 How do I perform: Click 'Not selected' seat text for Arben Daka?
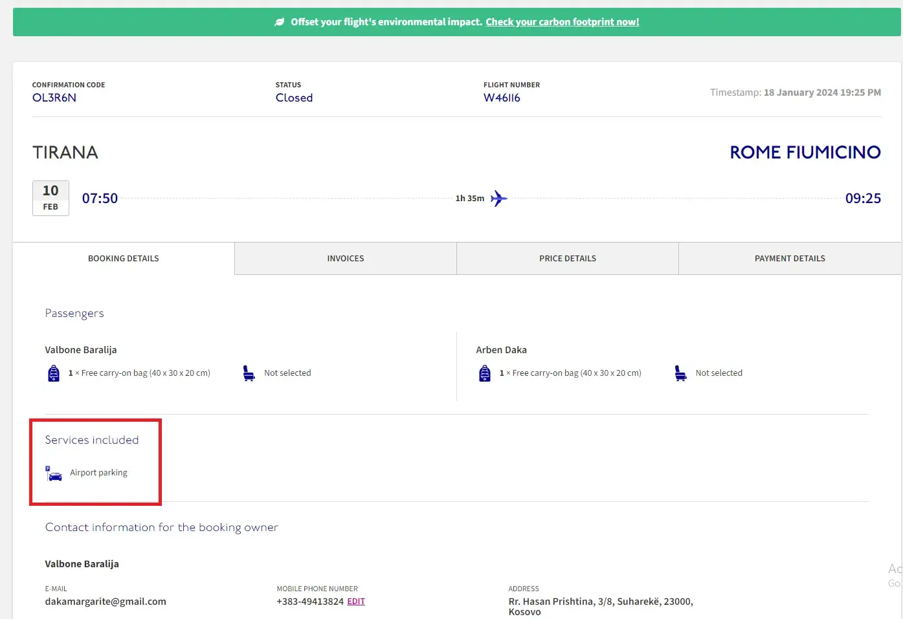coord(719,373)
